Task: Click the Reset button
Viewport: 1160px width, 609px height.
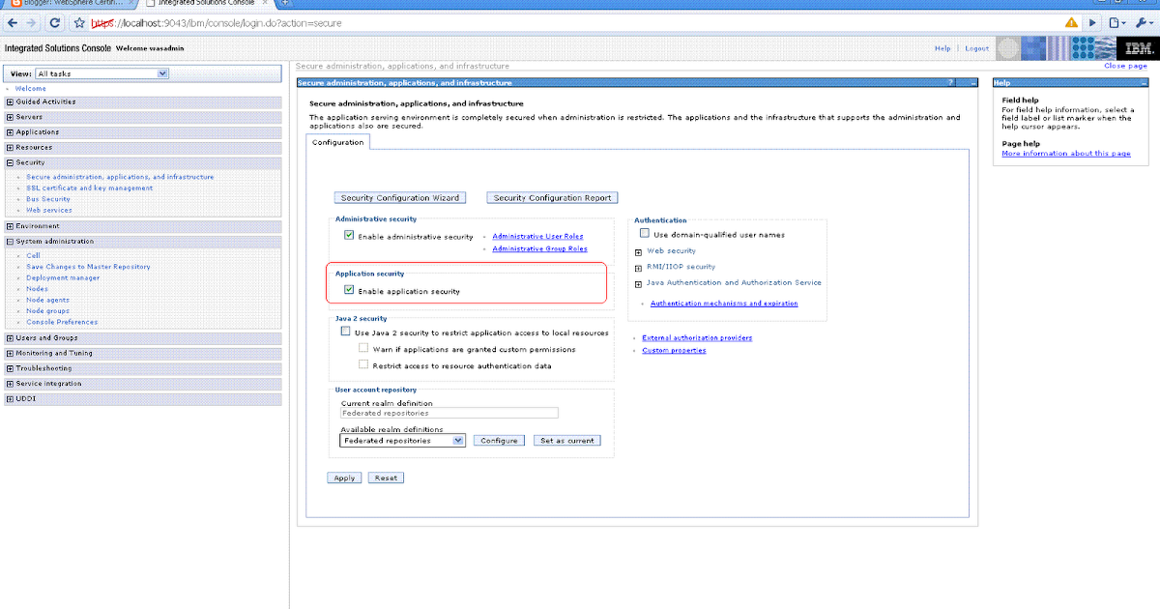Action: click(x=386, y=478)
